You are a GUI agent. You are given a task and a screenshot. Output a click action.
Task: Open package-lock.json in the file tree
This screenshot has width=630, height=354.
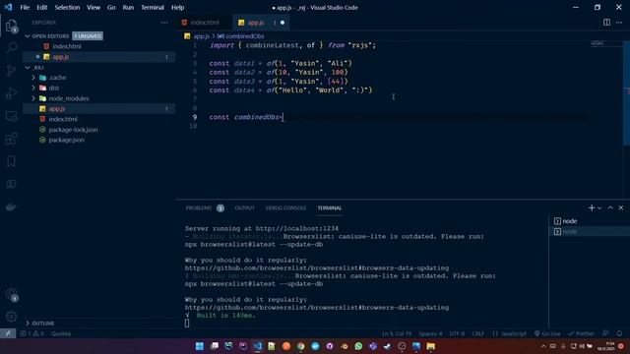pos(73,130)
